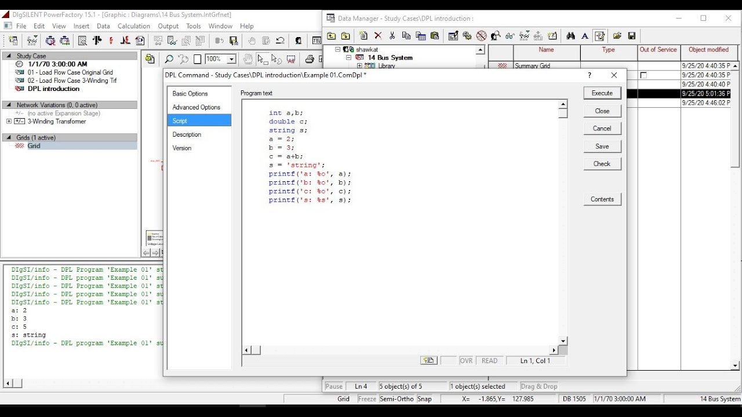Click the Copy icon in Data Manager toolbar
The width and height of the screenshot is (742, 417).
[x=406, y=36]
